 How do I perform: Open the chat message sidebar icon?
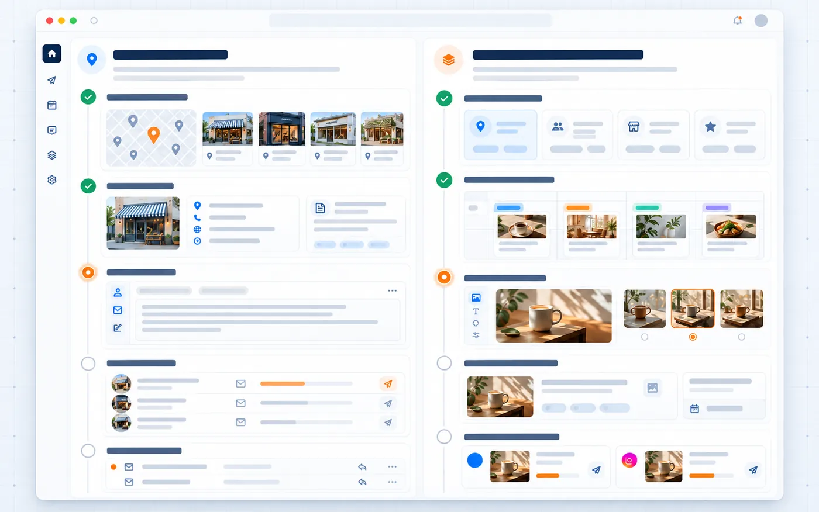coord(51,130)
